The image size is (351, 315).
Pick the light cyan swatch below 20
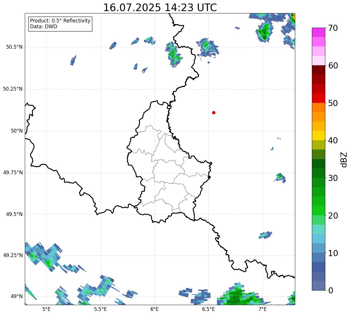(x=318, y=229)
